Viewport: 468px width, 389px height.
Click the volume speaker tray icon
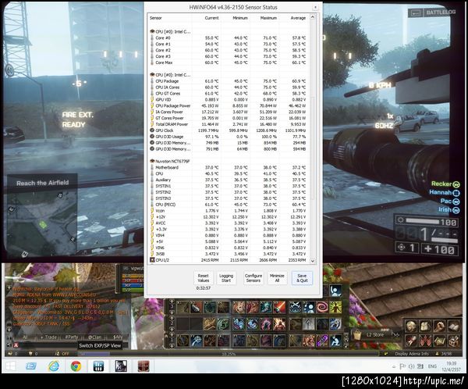[412, 366]
